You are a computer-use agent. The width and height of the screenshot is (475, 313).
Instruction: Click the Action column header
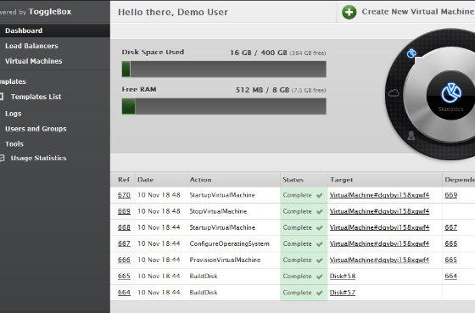click(x=200, y=180)
